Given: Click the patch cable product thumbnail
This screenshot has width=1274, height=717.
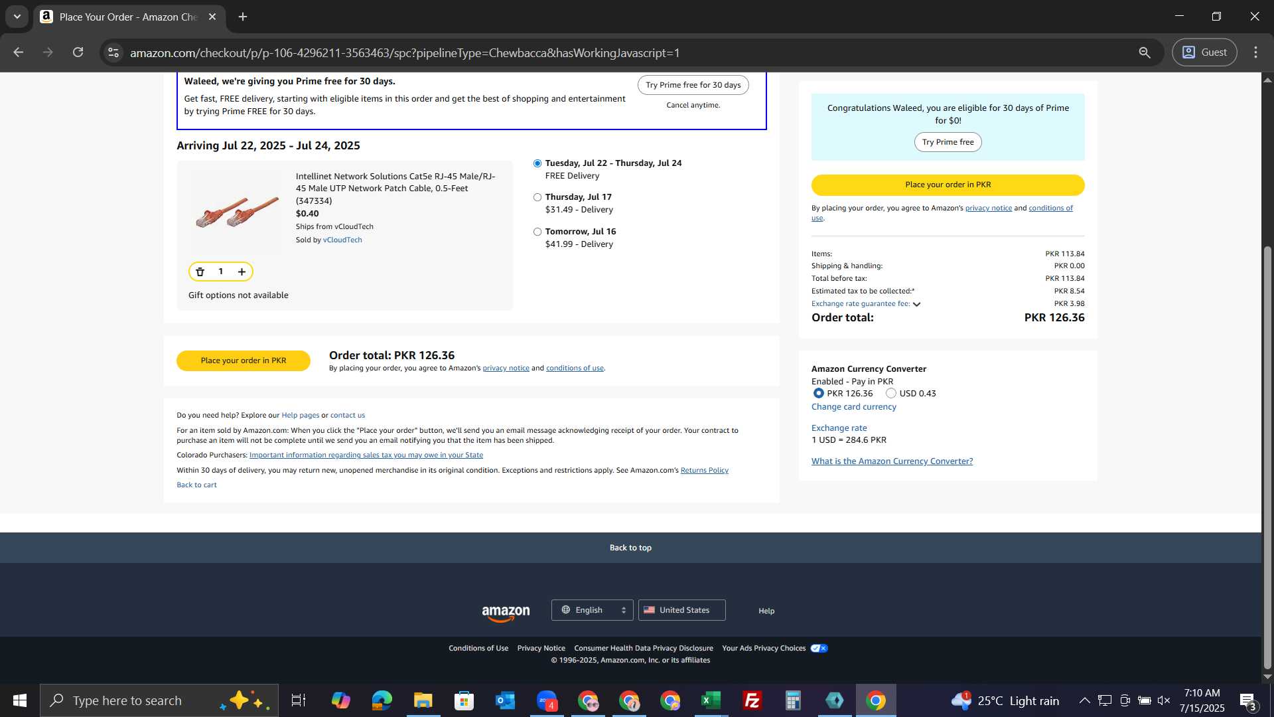Looking at the screenshot, I should (x=237, y=212).
